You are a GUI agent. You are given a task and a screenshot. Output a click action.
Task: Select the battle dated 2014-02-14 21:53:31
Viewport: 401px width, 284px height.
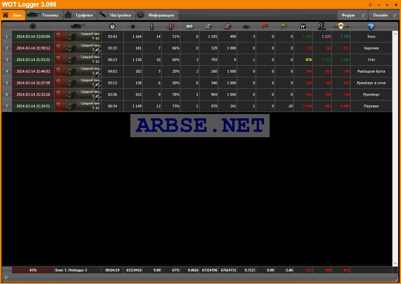(33, 60)
